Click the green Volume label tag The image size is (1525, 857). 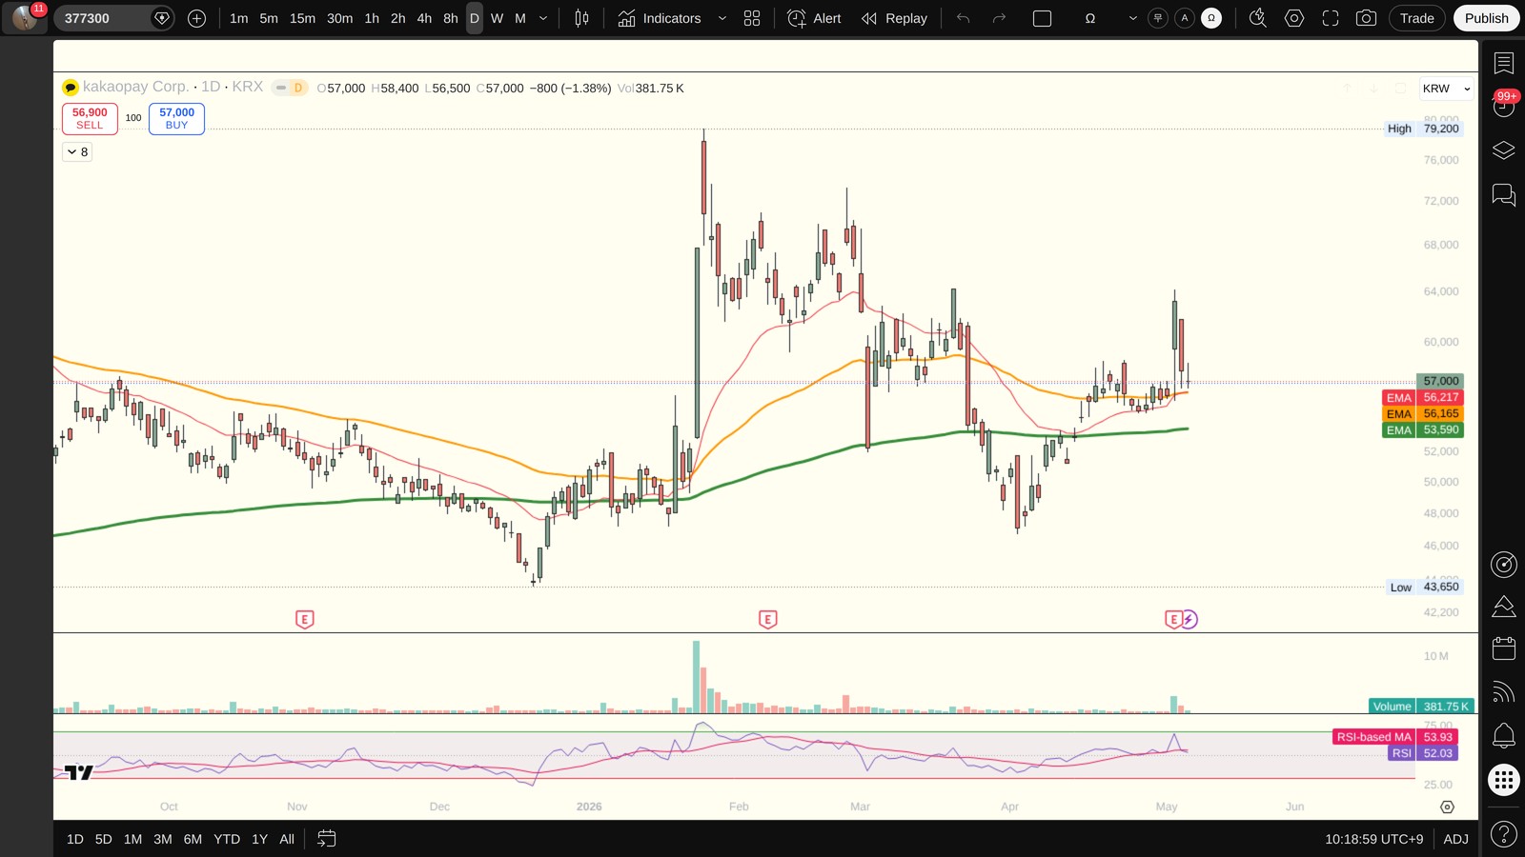1392,707
